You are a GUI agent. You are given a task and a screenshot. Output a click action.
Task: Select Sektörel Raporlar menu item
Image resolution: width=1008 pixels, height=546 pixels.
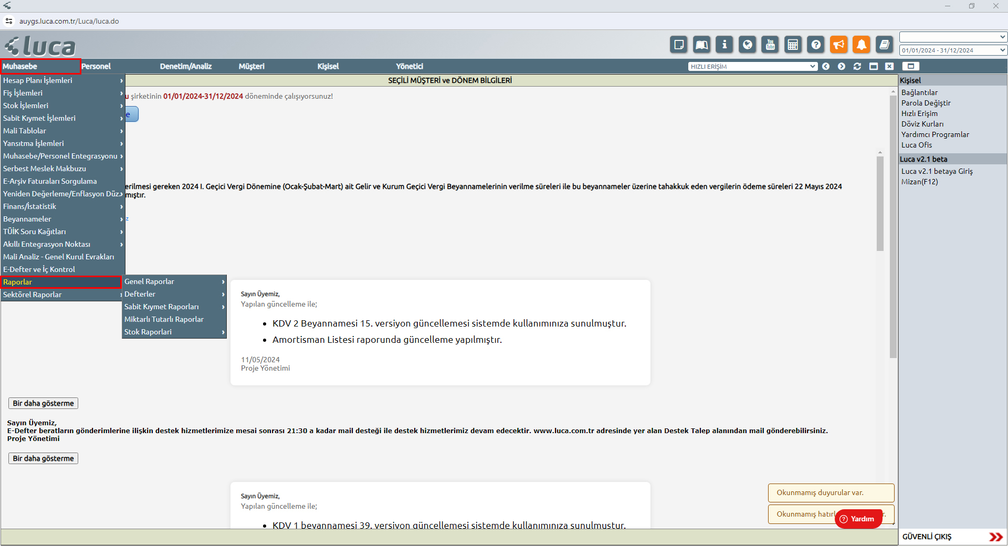pyautogui.click(x=61, y=295)
